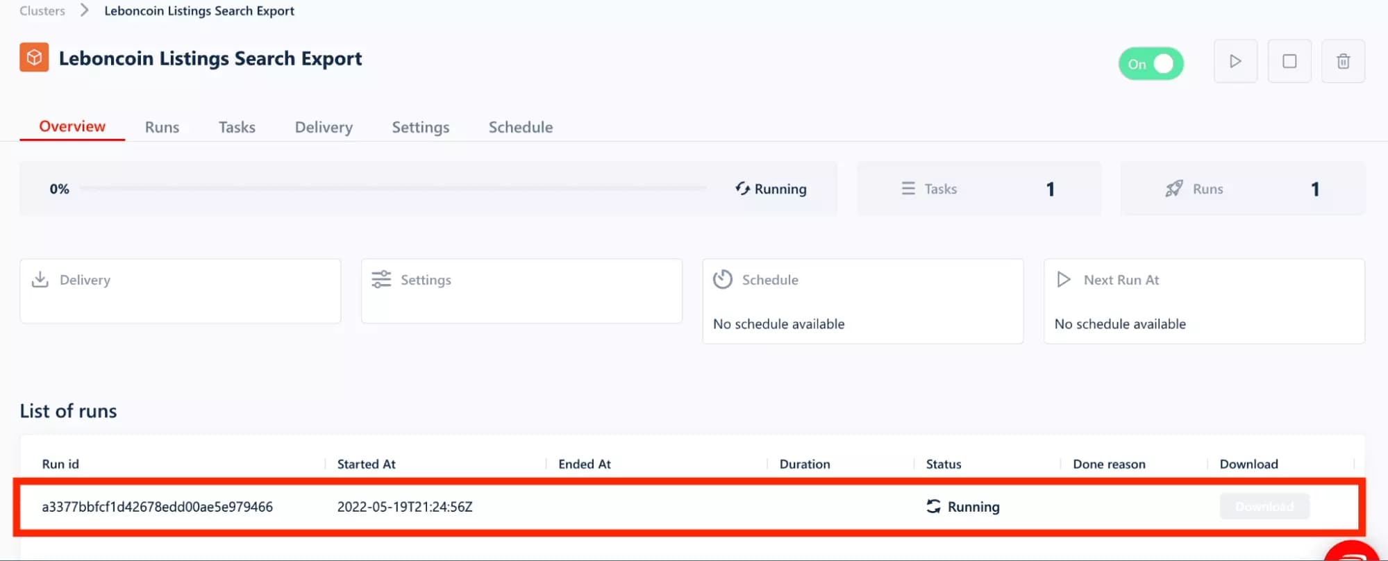Click the Ended At column header
This screenshot has height=561, width=1388.
[585, 464]
